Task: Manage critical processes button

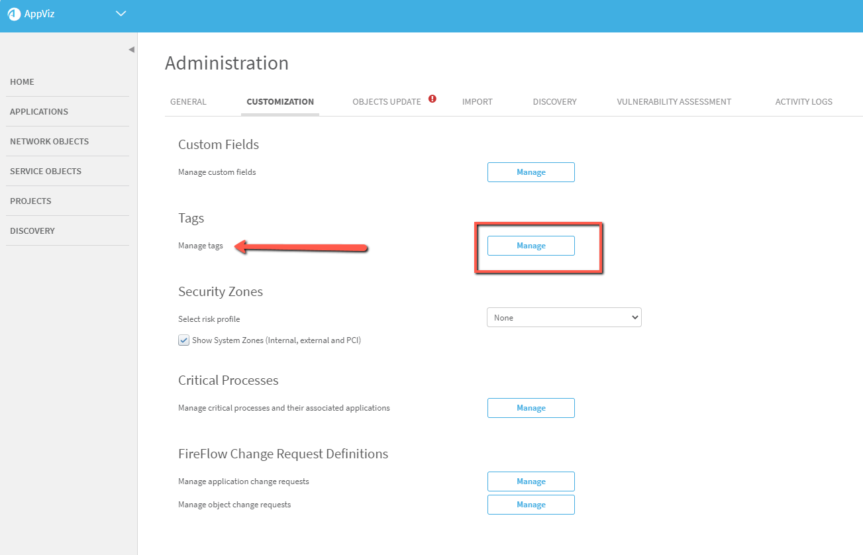Action: (x=531, y=408)
